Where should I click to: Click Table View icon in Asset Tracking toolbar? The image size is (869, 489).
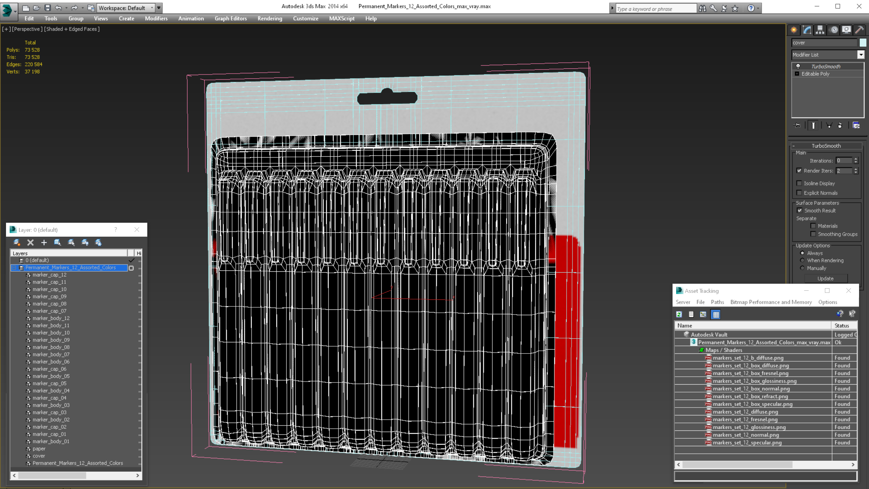(x=716, y=314)
